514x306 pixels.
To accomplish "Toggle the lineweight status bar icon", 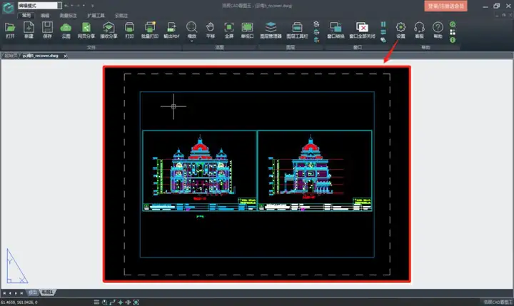I will 128,302.
